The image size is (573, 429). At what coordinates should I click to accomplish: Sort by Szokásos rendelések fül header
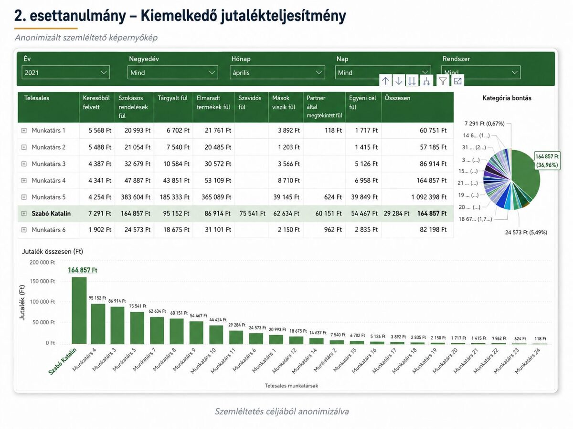click(134, 107)
